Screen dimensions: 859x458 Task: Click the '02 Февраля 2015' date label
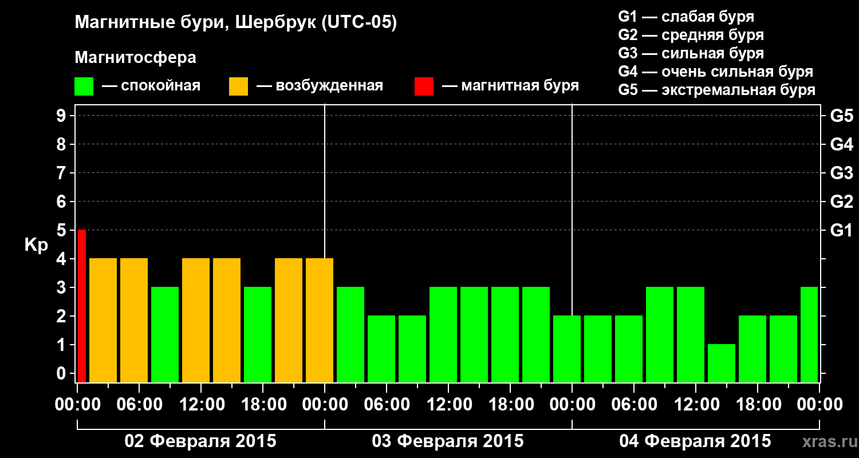pos(200,441)
